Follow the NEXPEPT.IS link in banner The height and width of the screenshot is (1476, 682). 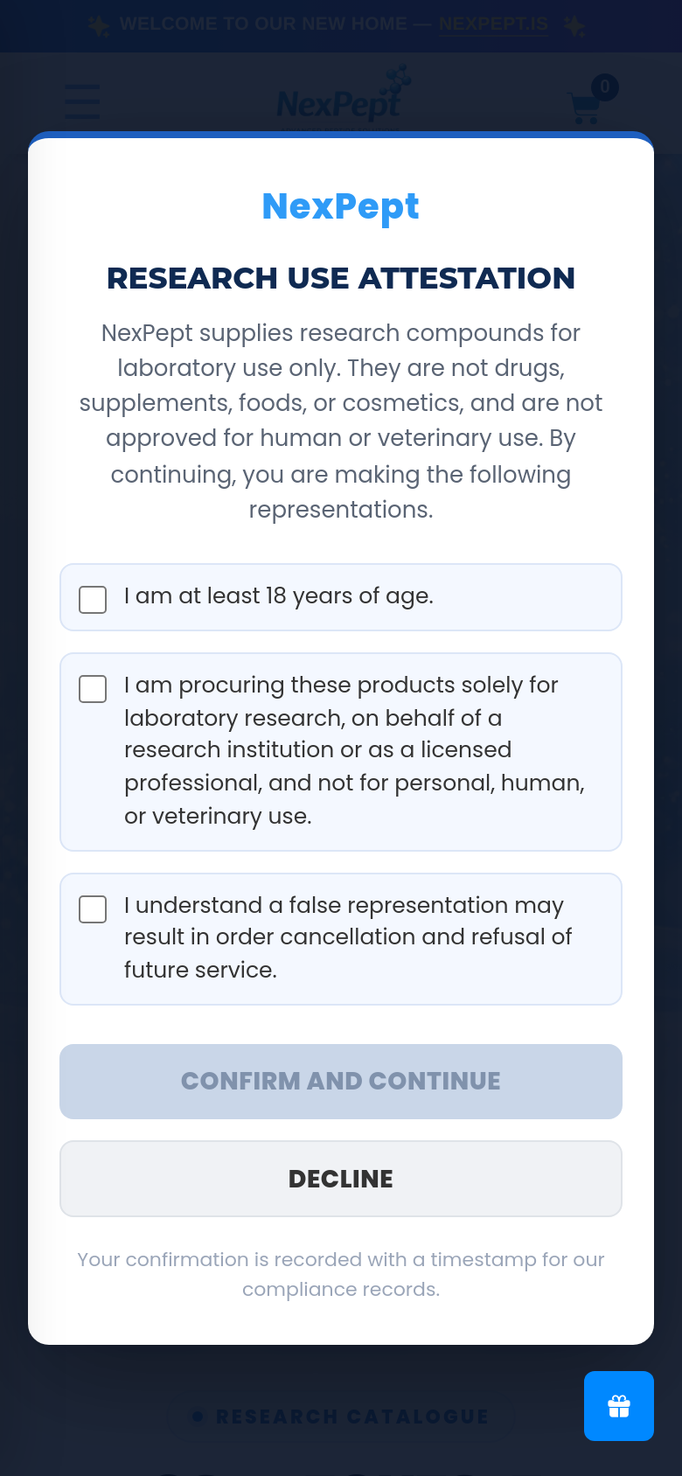point(493,24)
